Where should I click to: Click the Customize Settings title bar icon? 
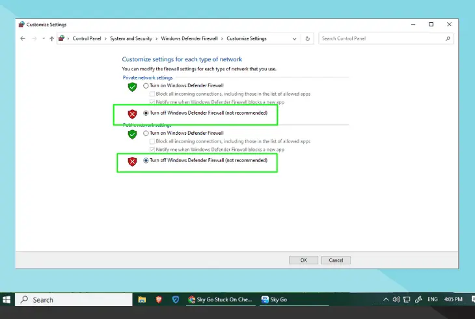[21, 25]
